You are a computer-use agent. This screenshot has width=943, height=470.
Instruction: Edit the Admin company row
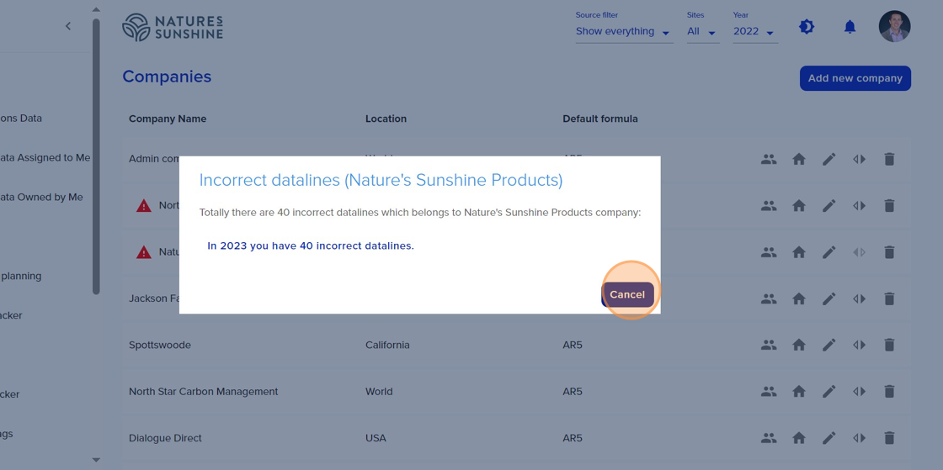pos(829,159)
